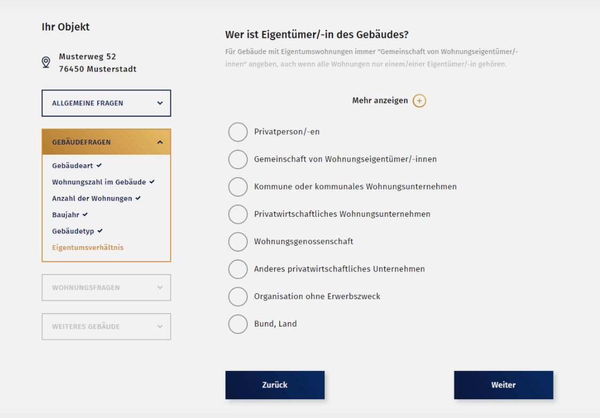
Task: Click checkmark beside Anzahl der Wohnungen
Action: 138,198
